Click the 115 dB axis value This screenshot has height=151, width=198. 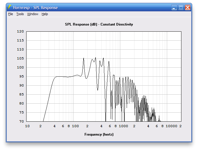(20, 40)
